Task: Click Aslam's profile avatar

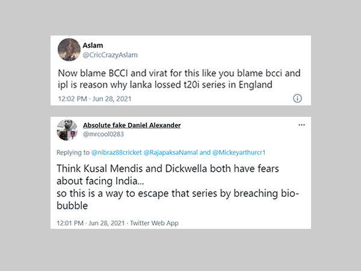Action: pyautogui.click(x=67, y=49)
